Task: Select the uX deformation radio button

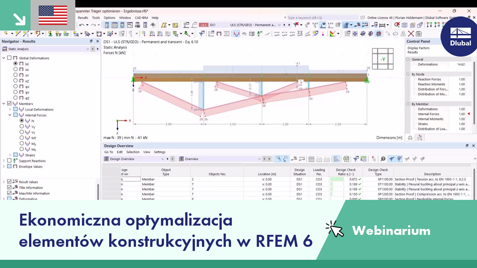Action: [15, 69]
